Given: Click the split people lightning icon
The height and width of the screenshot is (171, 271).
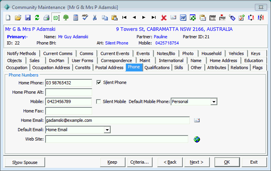Looking at the screenshot, I should point(261,18).
